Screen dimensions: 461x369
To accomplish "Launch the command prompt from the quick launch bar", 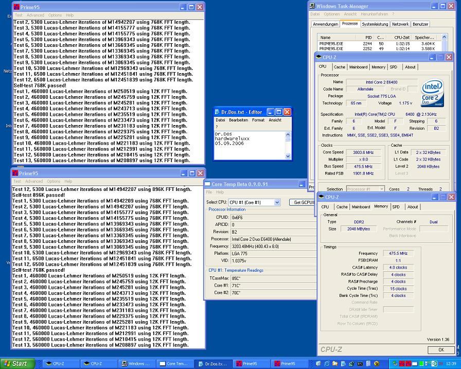I will pyautogui.click(x=360, y=364).
